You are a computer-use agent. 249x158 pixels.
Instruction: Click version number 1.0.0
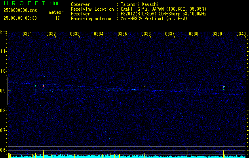coord(54,4)
